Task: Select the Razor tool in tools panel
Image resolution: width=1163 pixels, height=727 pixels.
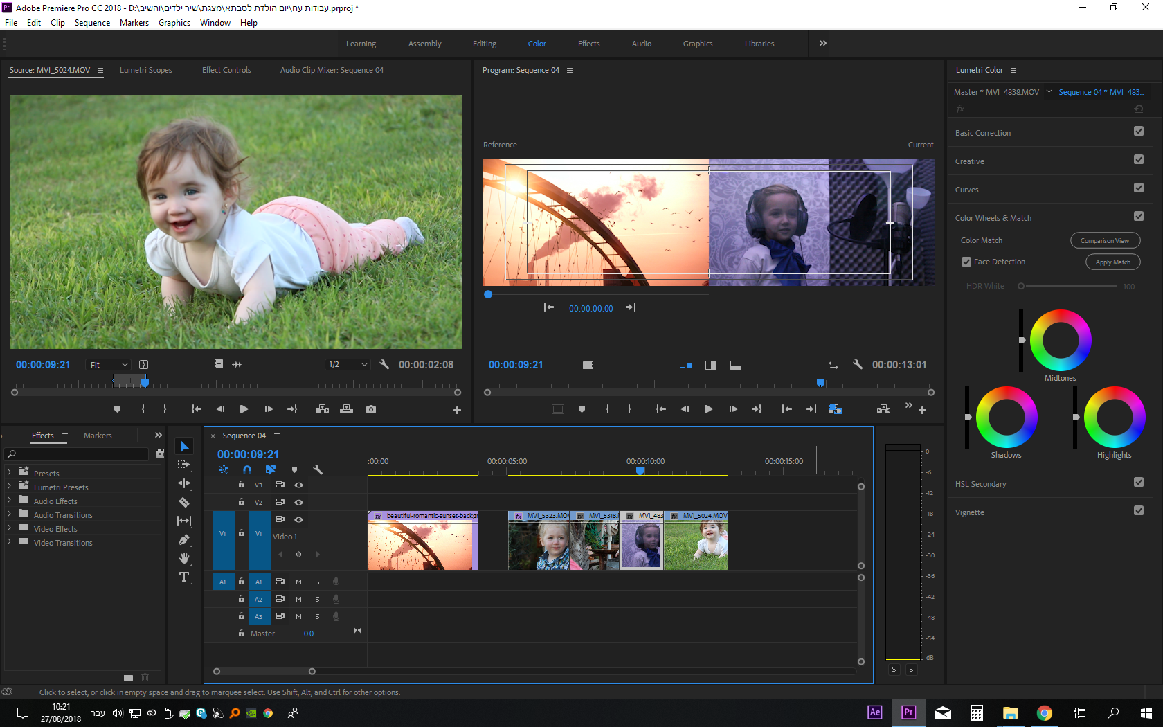Action: pyautogui.click(x=184, y=502)
